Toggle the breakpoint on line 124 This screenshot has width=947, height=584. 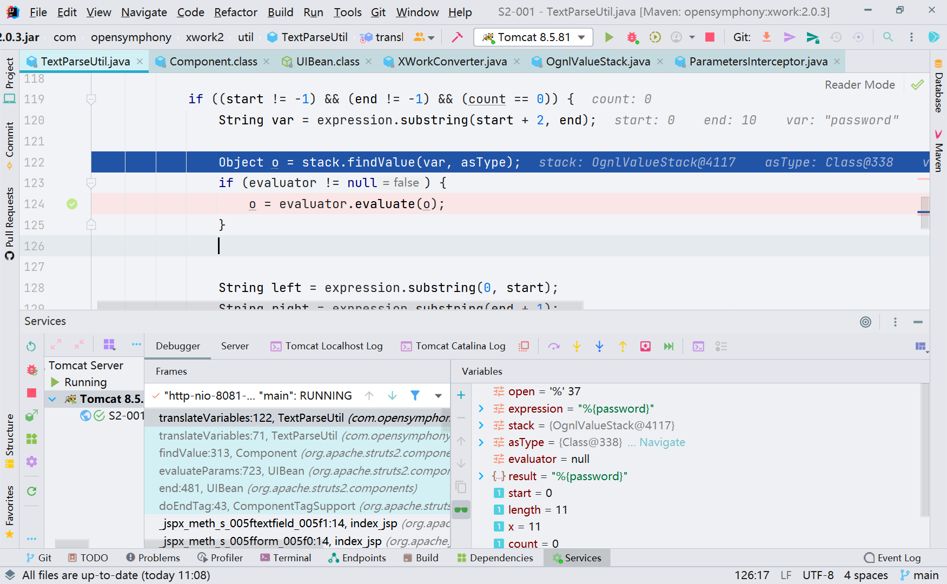tap(72, 204)
